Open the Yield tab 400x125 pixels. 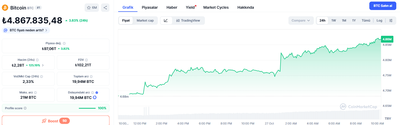[190, 7]
